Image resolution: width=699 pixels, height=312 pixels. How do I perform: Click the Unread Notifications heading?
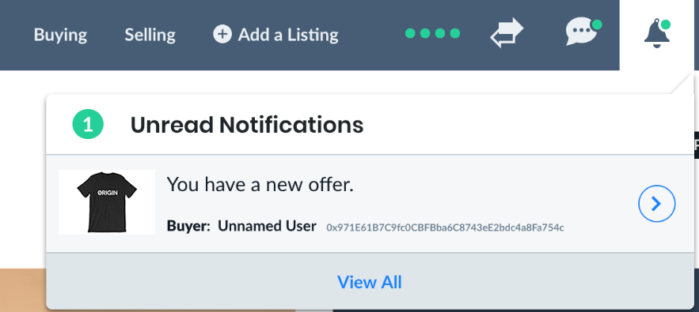[246, 125]
